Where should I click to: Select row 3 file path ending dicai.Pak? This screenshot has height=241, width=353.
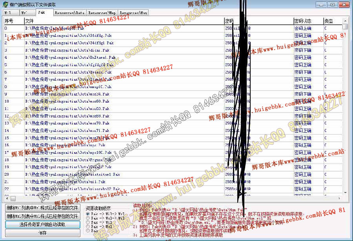[x=67, y=50]
